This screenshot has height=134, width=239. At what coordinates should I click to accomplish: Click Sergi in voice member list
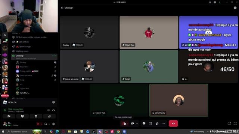point(36,80)
